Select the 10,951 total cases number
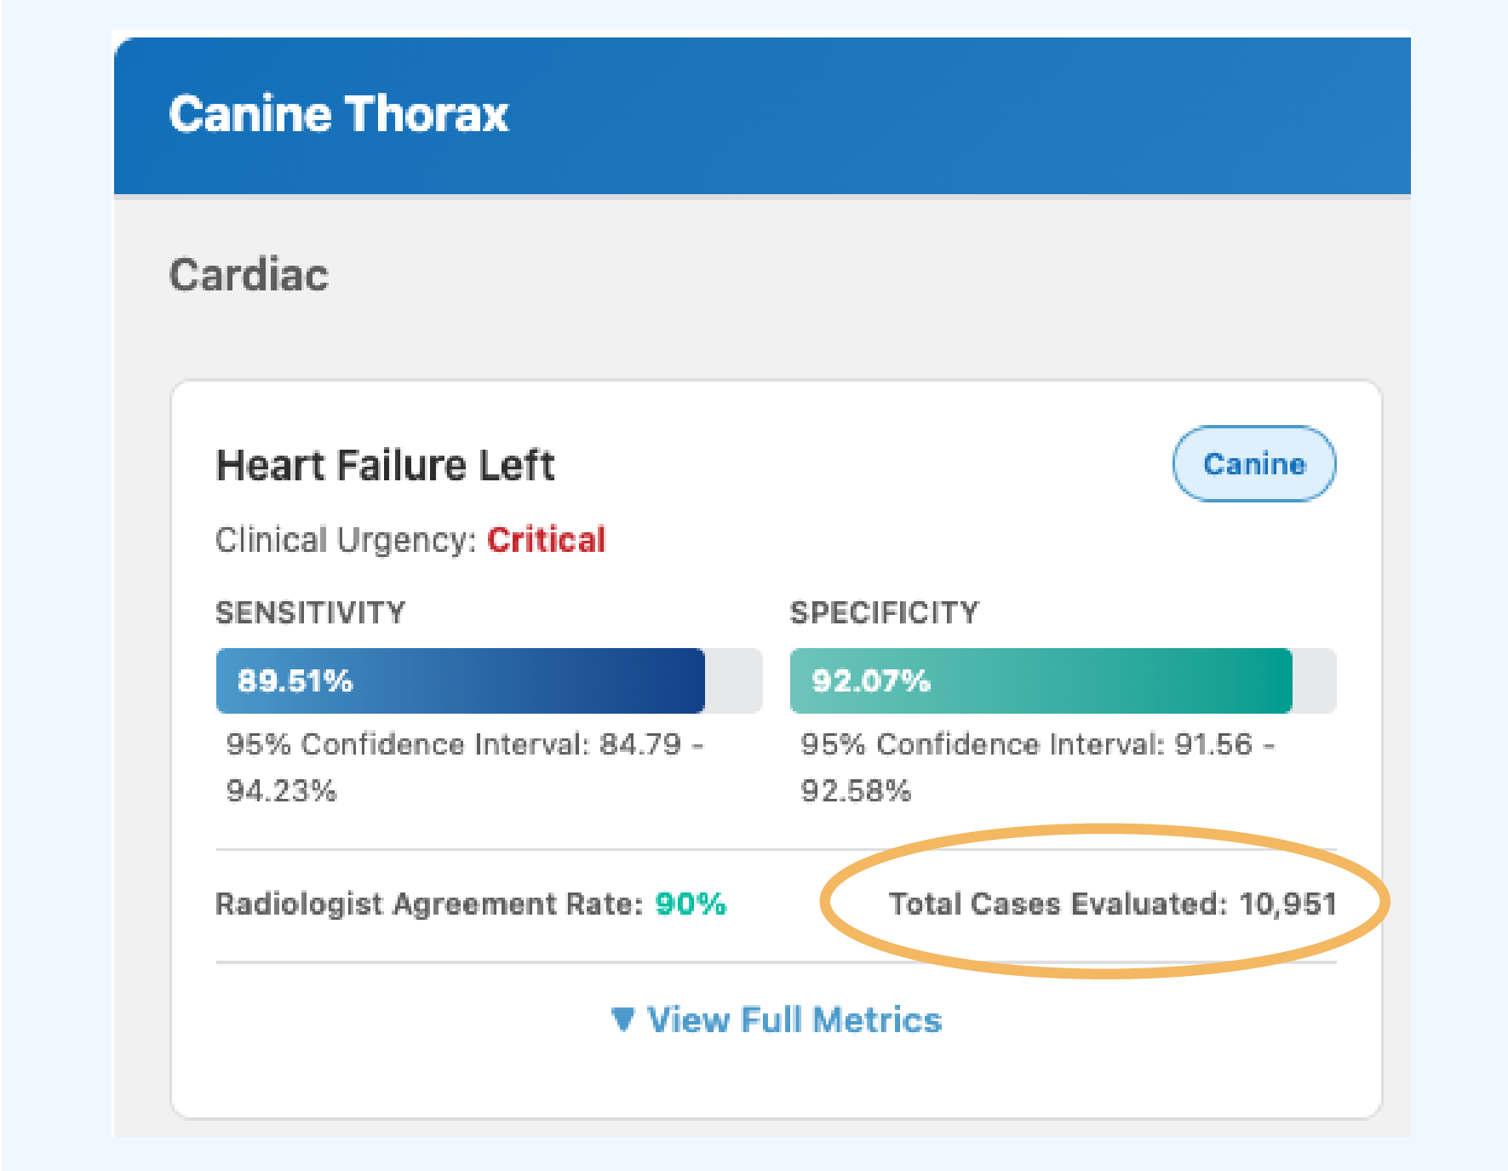The height and width of the screenshot is (1171, 1508). (1287, 904)
